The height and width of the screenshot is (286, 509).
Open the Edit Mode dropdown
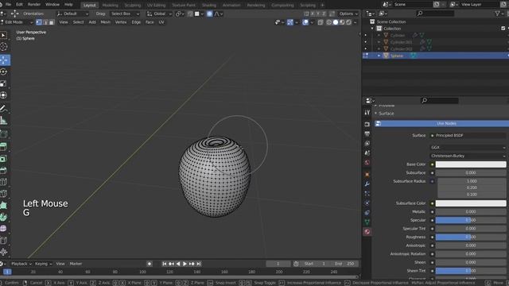[x=17, y=22]
